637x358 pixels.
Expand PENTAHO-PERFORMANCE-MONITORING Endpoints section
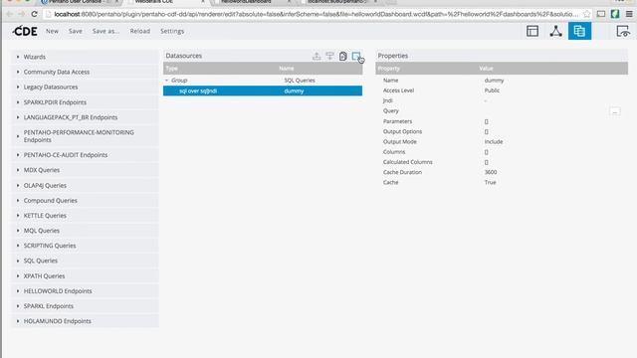pos(85,136)
